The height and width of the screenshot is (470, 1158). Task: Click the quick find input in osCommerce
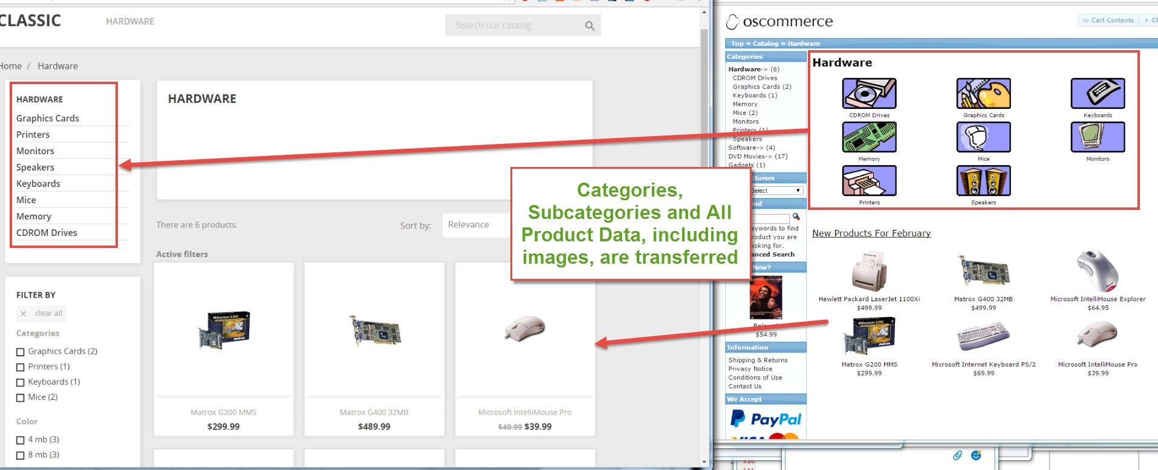[x=769, y=218]
